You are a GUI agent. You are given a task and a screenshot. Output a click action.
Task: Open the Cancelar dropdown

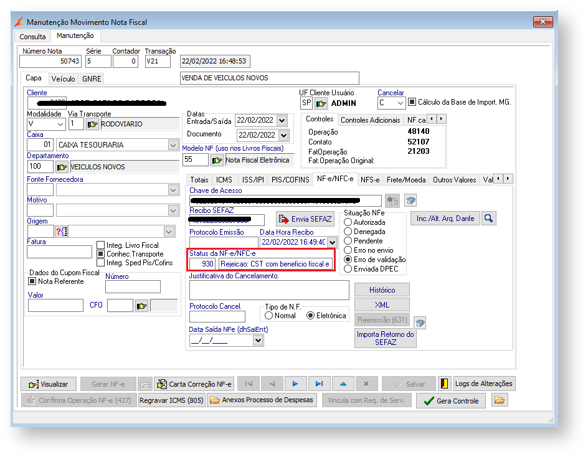(400, 103)
